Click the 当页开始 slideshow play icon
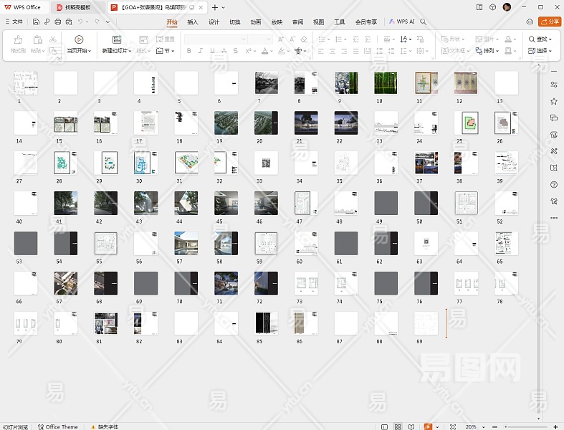This screenshot has width=564, height=430. 79,39
